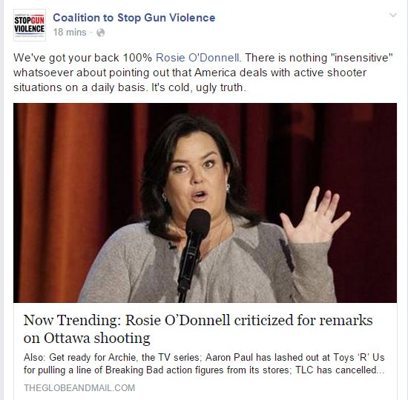Click the 'cold, ugly truth' sentence
The height and width of the screenshot is (400, 408).
click(199, 87)
